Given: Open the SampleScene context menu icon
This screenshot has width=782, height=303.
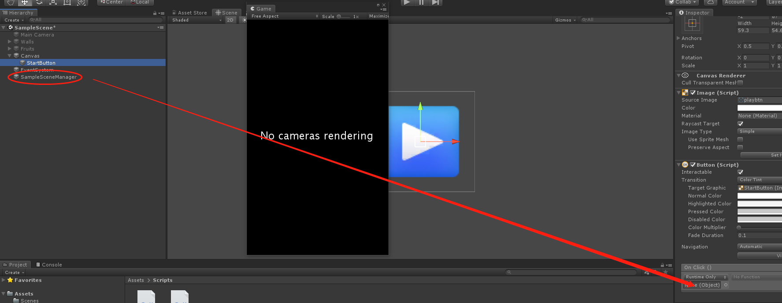Looking at the screenshot, I should pos(160,27).
